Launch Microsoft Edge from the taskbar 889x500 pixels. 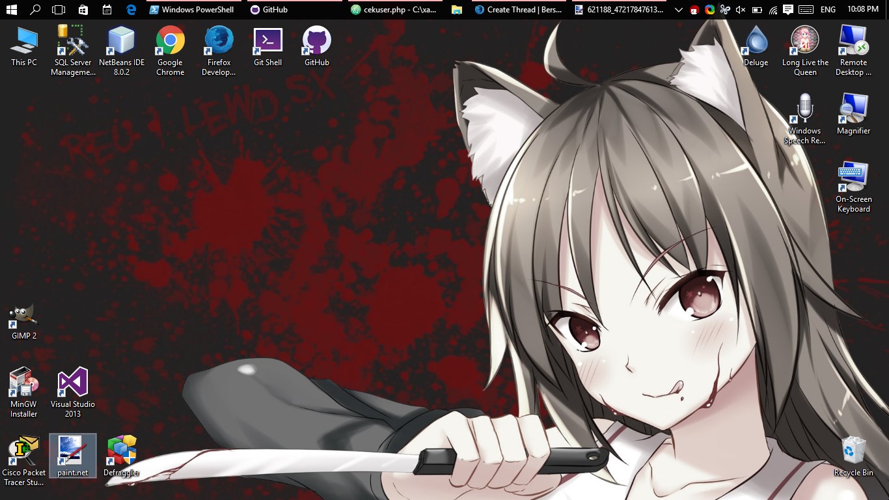click(131, 10)
